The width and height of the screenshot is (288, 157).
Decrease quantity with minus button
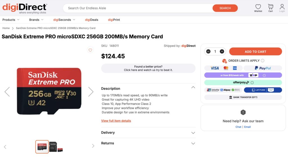(208, 52)
